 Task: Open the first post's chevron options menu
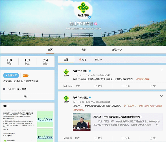(x=161, y=70)
